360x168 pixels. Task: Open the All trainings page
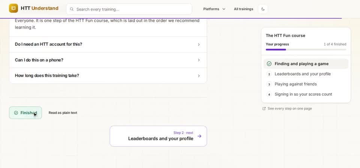click(x=243, y=9)
